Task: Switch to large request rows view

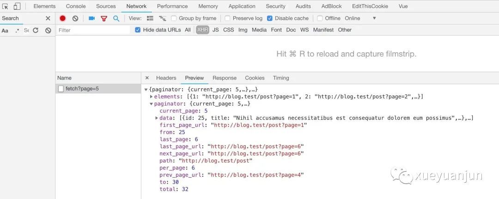Action: tap(150, 19)
